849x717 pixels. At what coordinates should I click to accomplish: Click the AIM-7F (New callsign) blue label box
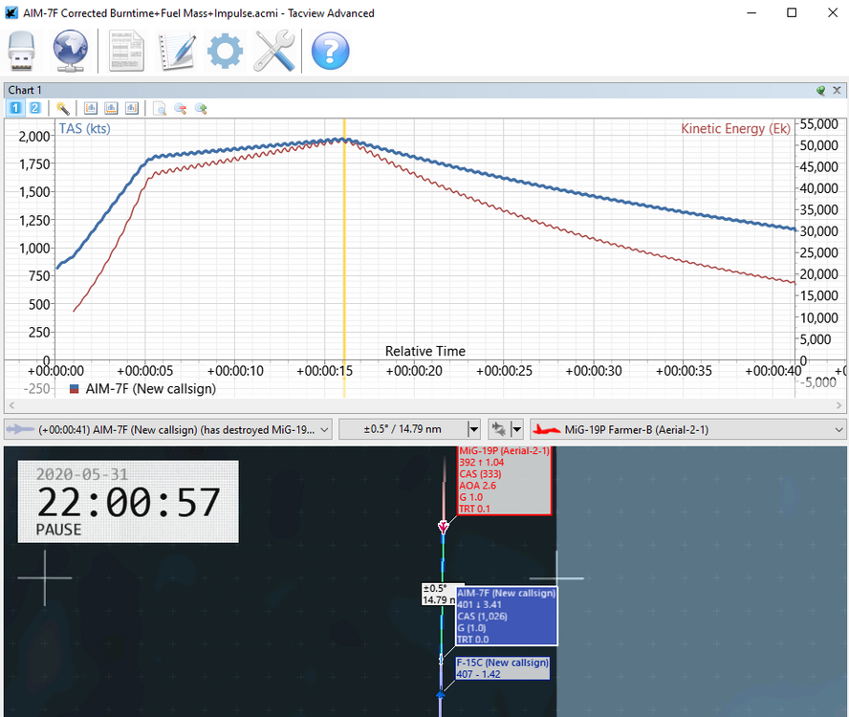[507, 617]
